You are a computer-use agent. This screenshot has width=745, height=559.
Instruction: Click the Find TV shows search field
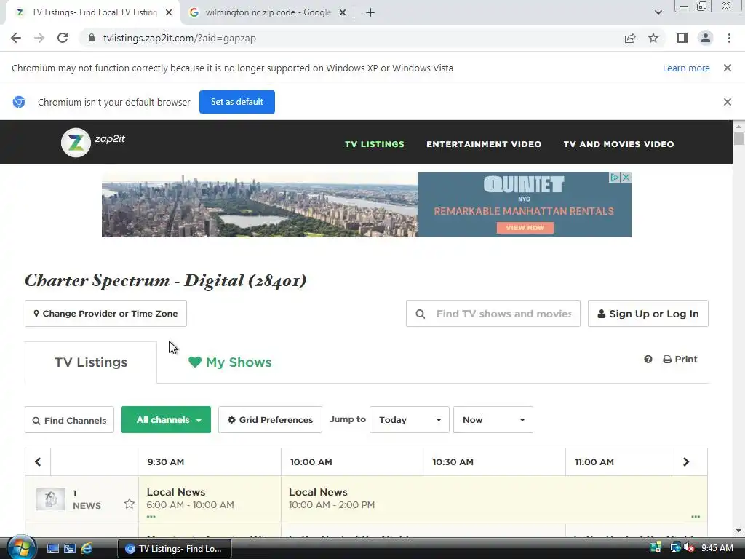(x=493, y=313)
